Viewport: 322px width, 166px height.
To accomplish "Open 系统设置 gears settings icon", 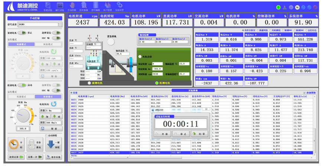I will point(119,6).
